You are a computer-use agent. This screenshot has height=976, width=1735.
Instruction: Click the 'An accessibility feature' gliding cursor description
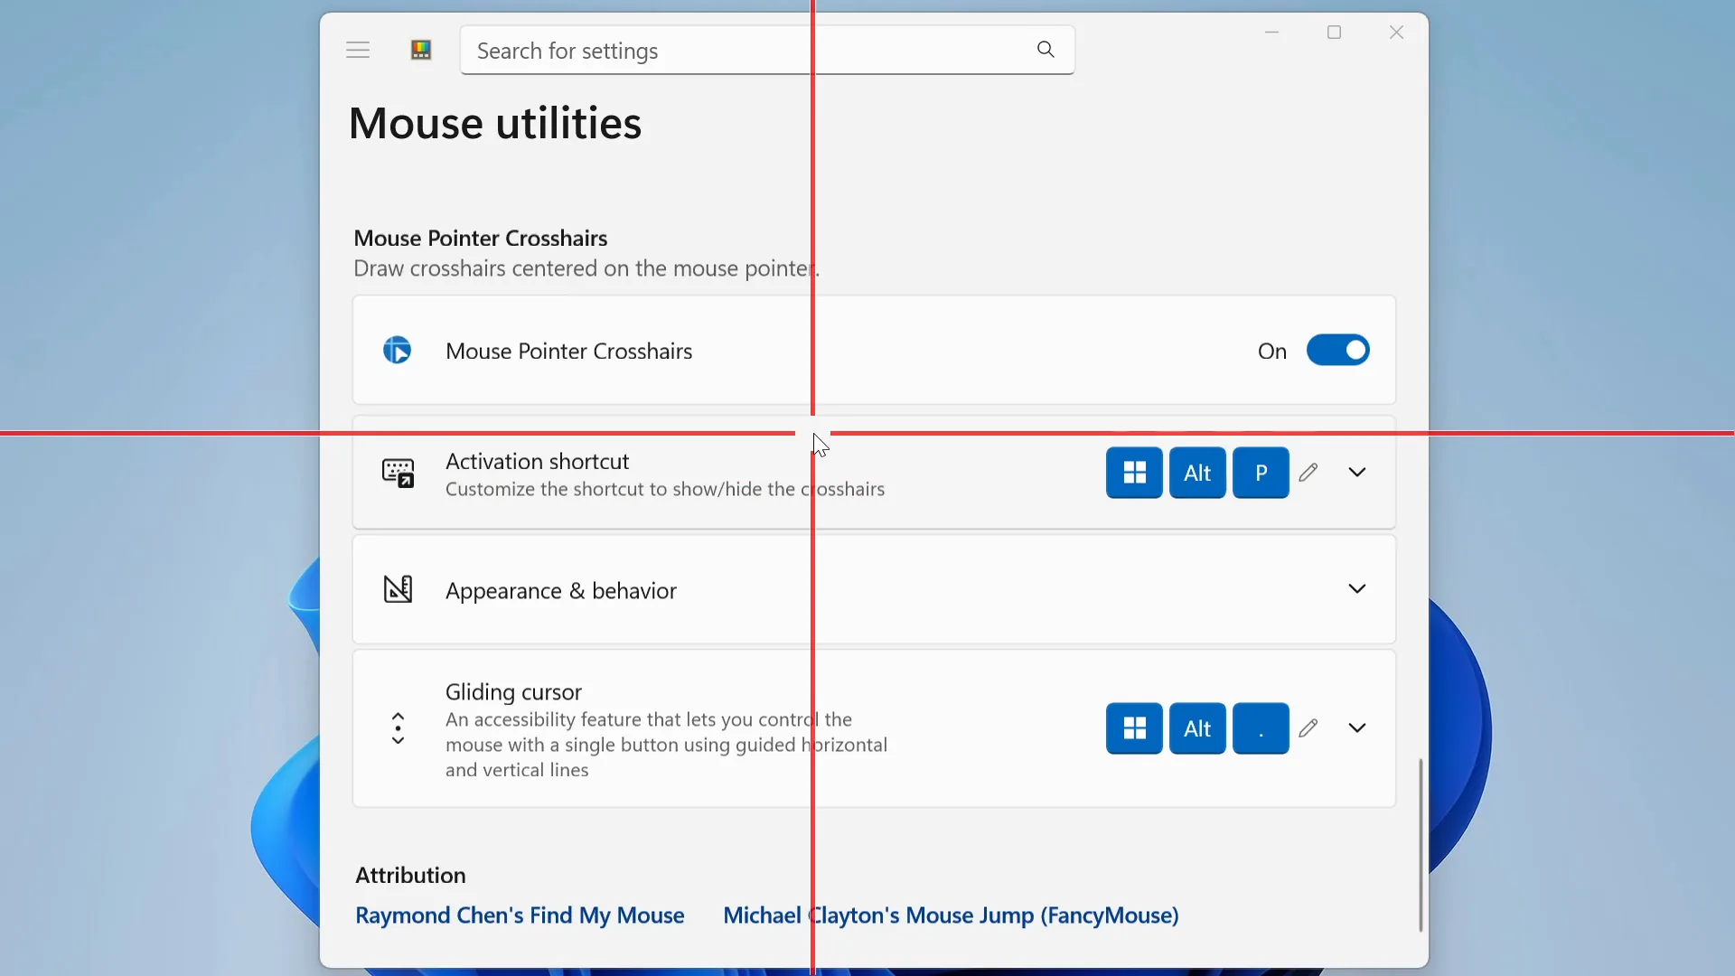tap(666, 745)
